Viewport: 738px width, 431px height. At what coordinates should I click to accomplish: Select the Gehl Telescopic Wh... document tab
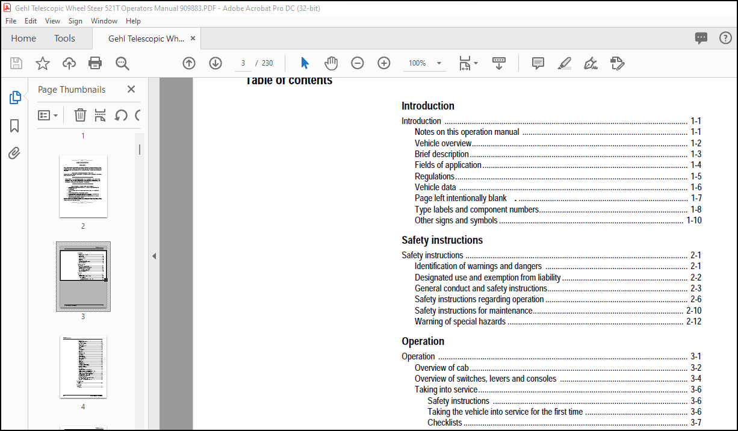point(146,39)
